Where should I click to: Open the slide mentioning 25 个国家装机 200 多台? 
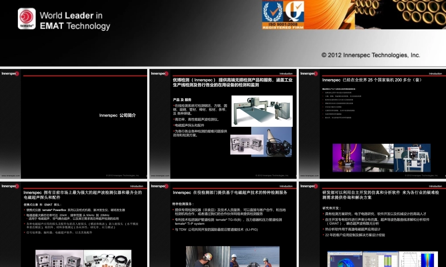point(372,124)
